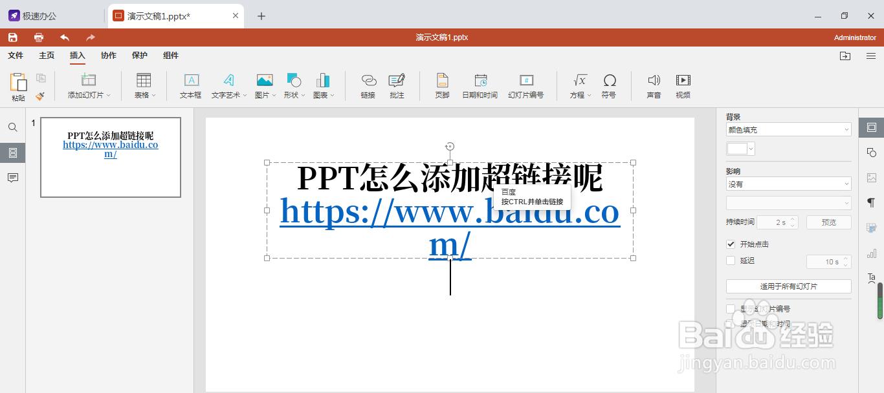Switch to the 主页 tab
The width and height of the screenshot is (884, 393).
pos(47,56)
